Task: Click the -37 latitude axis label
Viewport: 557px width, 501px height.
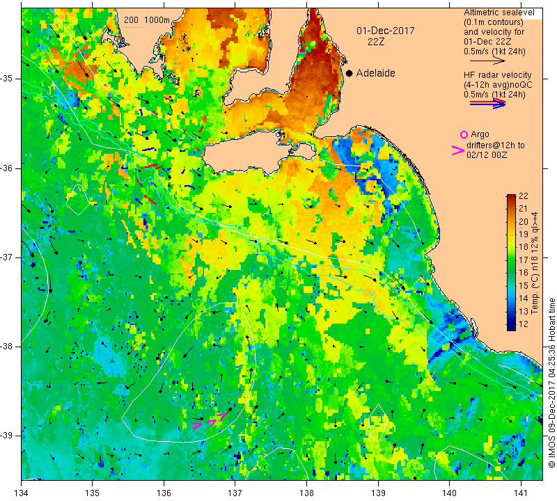Action: (7, 257)
